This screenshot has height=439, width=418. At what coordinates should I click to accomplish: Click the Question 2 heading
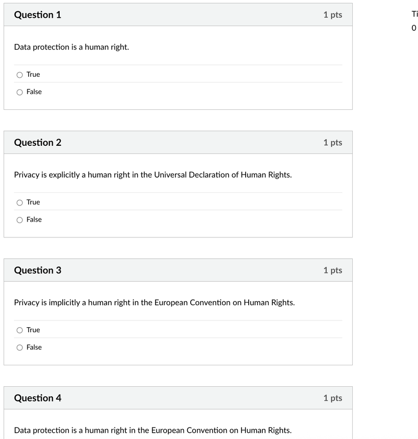pos(38,143)
